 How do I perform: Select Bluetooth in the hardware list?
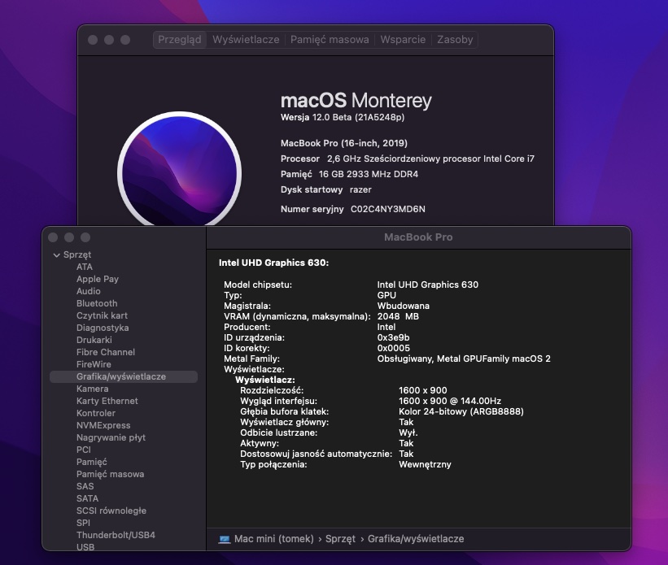click(x=97, y=303)
